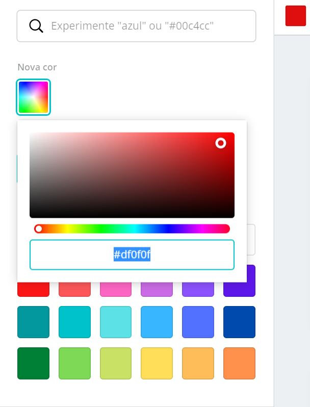Click the 'Nova cor' label
The width and height of the screenshot is (310, 407).
click(37, 67)
